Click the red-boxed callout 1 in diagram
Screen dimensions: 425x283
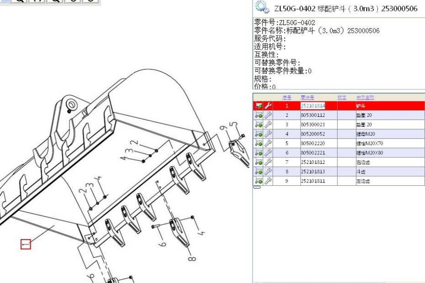tap(26, 244)
